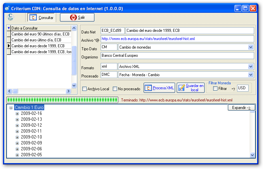This screenshot has height=169, width=263.
Task: Select the 2009-02-13 date label
Action: (x=31, y=119)
